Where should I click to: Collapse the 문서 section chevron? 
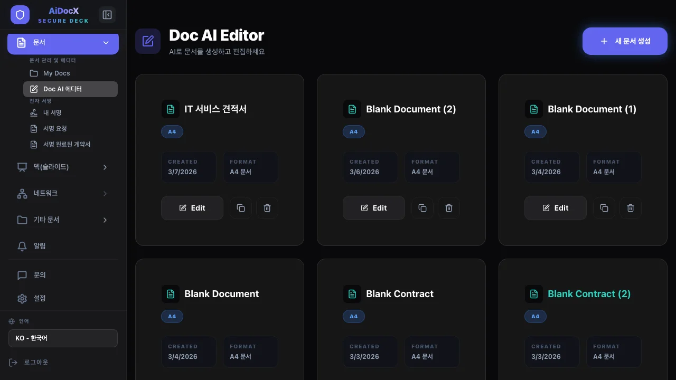pyautogui.click(x=106, y=43)
